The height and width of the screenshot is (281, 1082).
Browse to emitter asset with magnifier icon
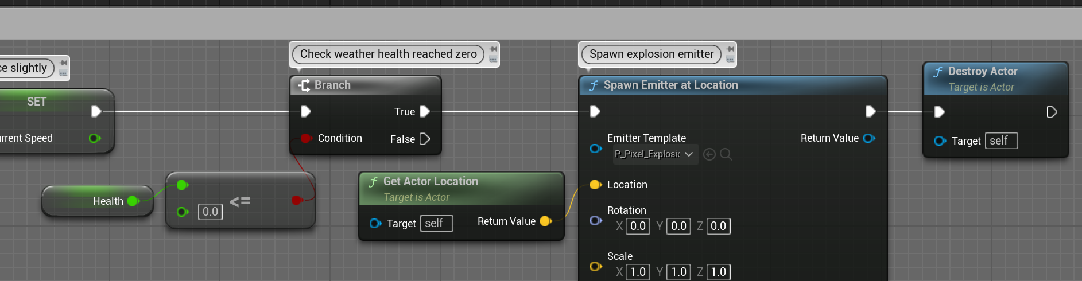pos(726,154)
